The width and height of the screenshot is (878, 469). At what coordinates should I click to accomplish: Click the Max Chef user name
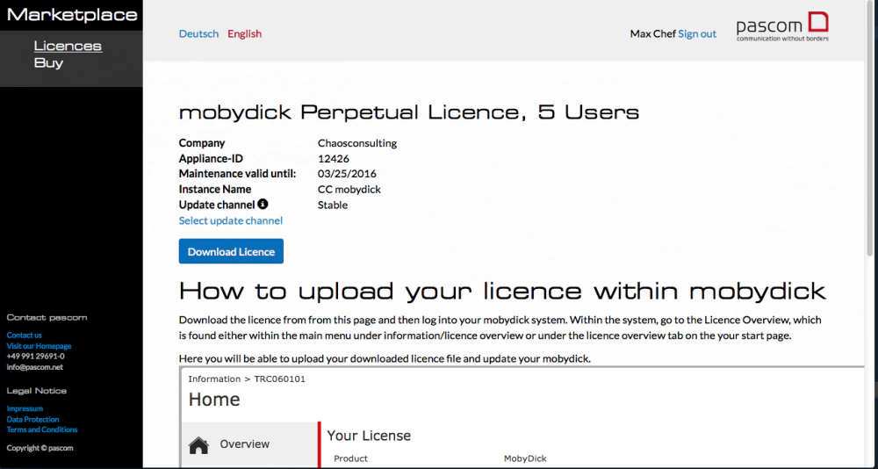pyautogui.click(x=652, y=34)
